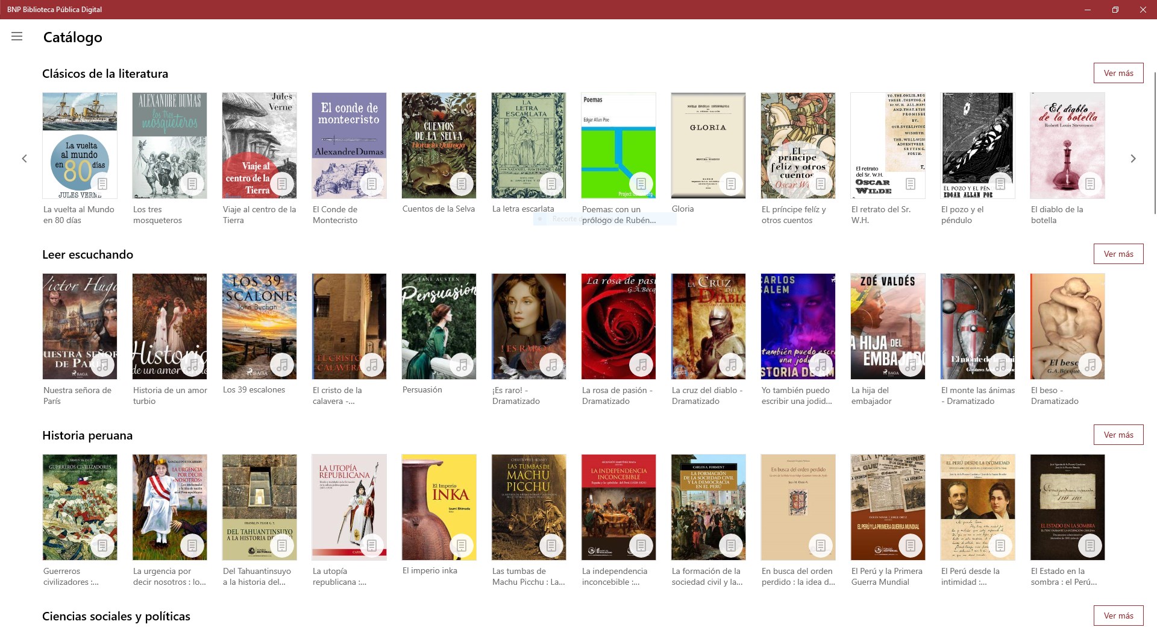Click Ver más for Ciencias sociales y políticas
This screenshot has width=1157, height=627.
tap(1118, 616)
